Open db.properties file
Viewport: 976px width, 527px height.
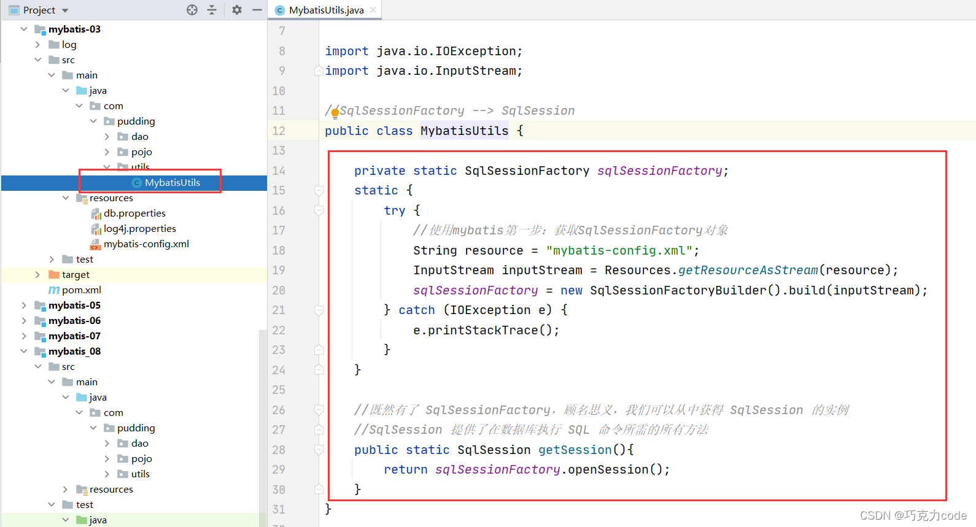[134, 213]
